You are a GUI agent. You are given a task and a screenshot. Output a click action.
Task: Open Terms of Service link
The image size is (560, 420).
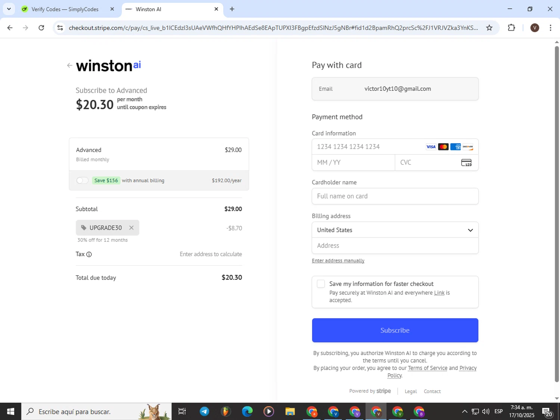(427, 368)
